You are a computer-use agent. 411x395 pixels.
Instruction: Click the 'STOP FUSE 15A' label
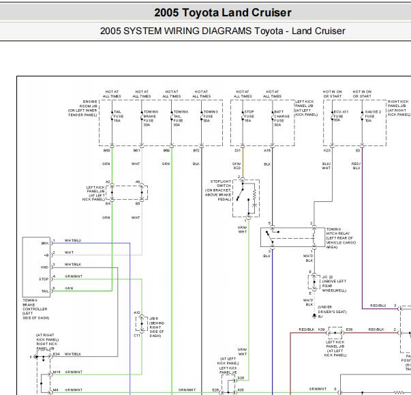[249, 116]
